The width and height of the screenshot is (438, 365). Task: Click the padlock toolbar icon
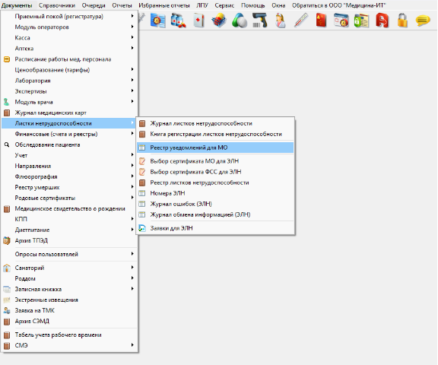pos(402,21)
